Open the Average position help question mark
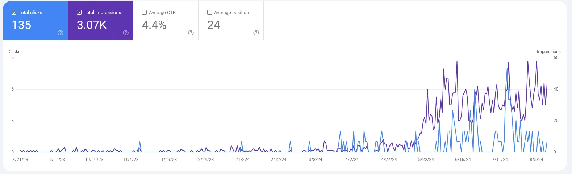The image size is (572, 174). [x=256, y=33]
